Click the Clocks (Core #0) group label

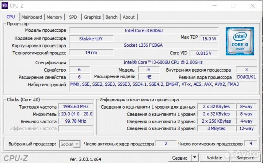point(23,99)
